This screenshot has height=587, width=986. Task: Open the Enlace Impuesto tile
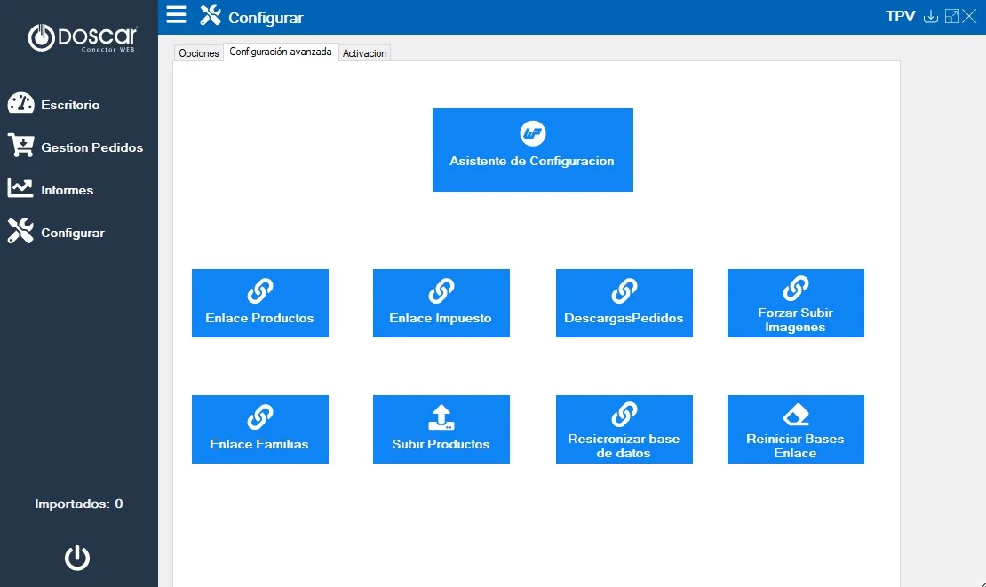tap(441, 303)
